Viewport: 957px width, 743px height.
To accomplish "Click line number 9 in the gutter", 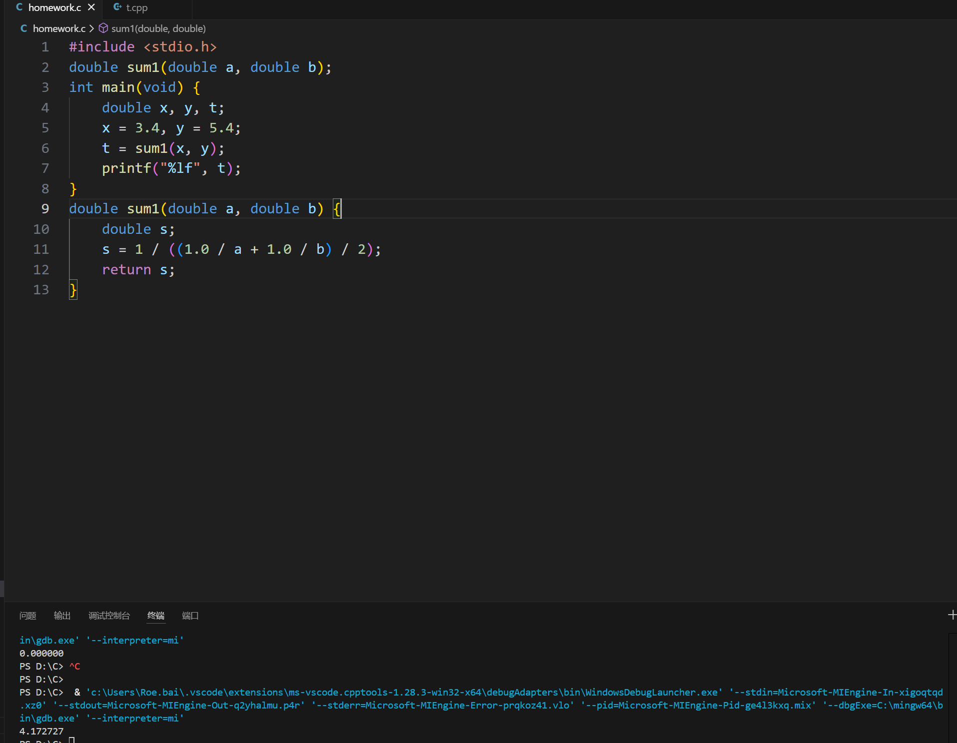I will 45,209.
